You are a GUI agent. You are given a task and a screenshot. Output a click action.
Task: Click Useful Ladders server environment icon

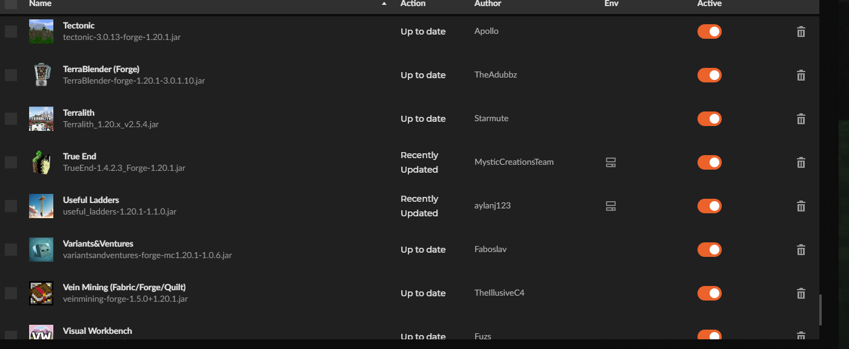coord(611,206)
